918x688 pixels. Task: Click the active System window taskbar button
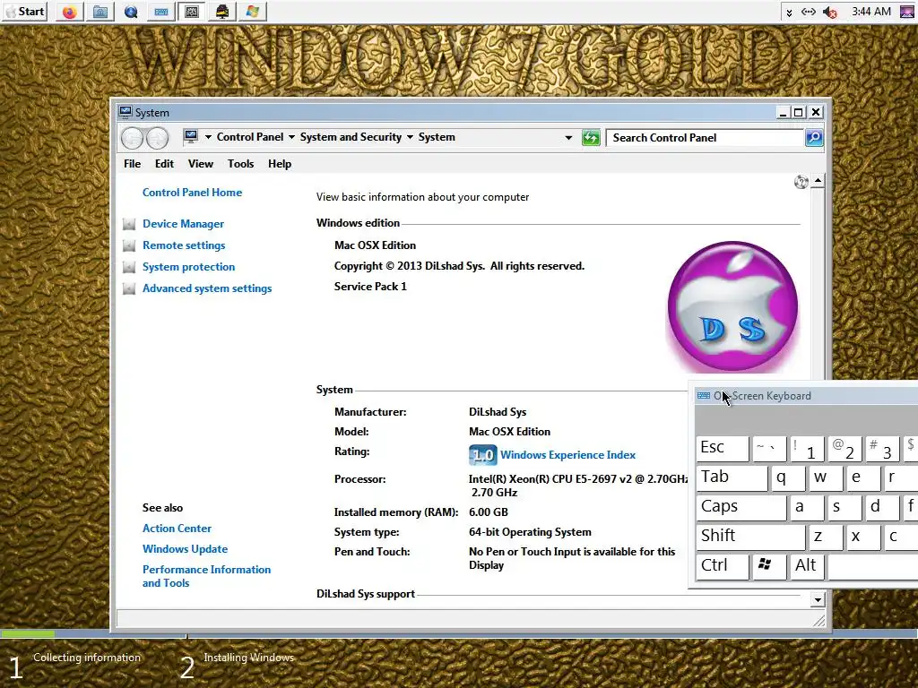pyautogui.click(x=192, y=12)
